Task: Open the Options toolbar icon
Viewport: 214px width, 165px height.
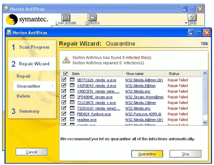Action: pos(92,17)
